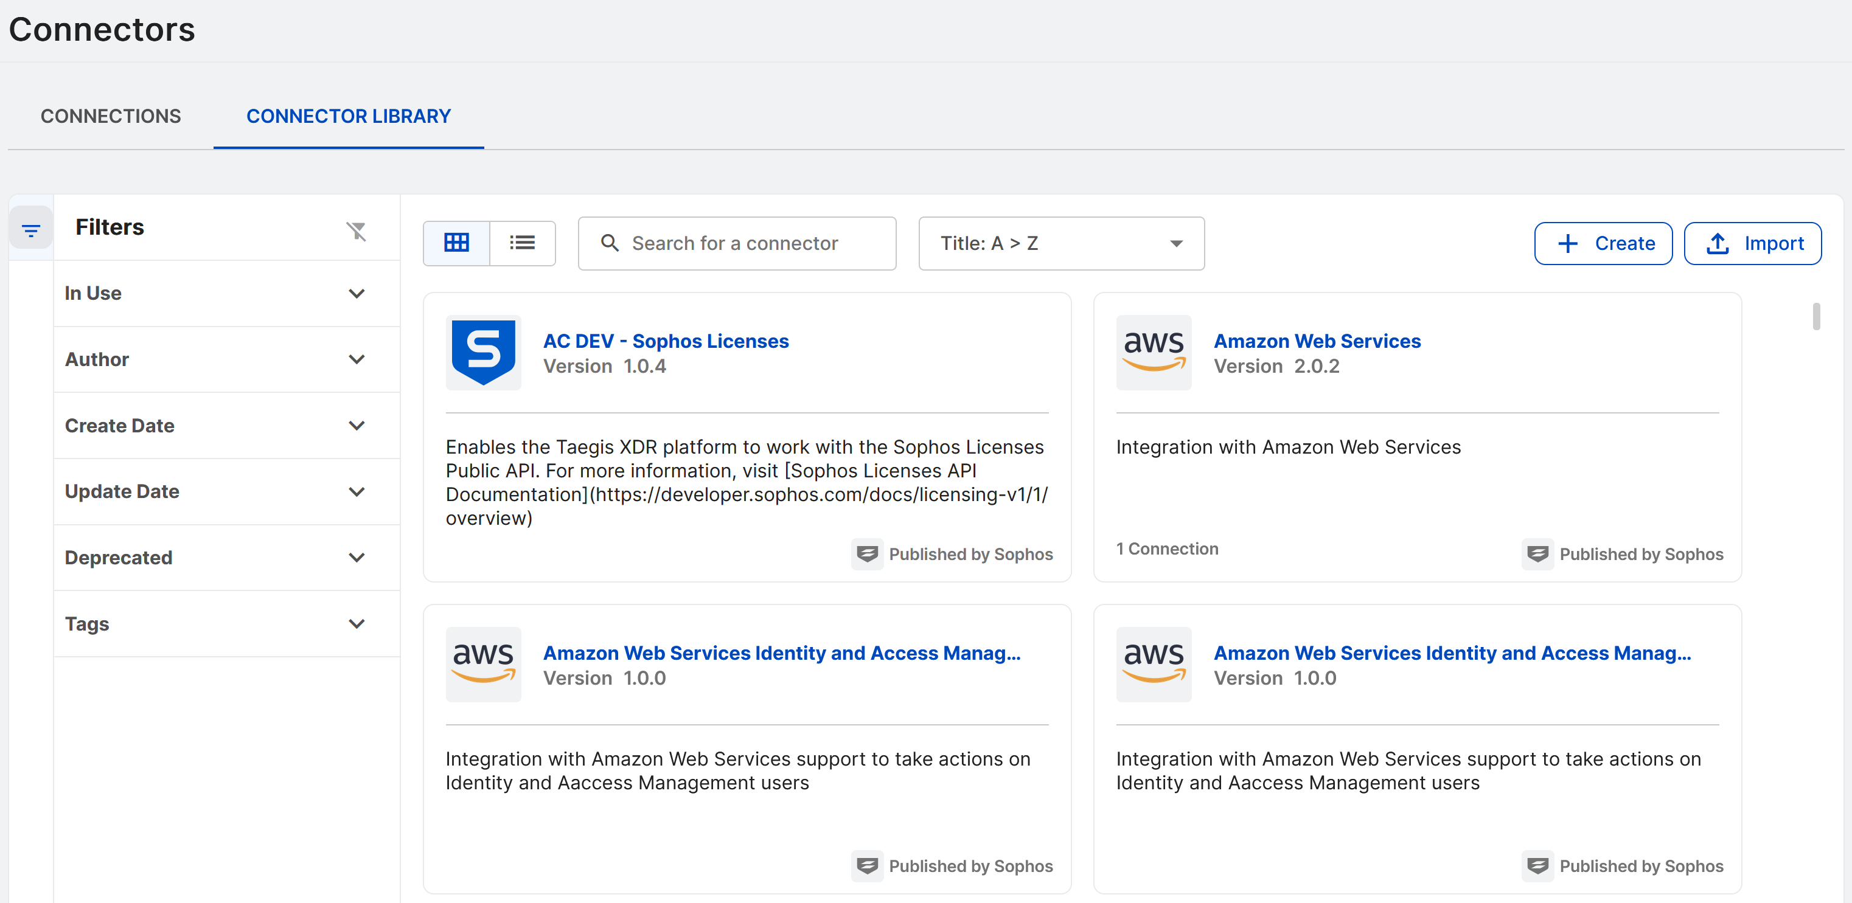Viewport: 1852px width, 903px height.
Task: Click Version 2.0.2 text
Action: [x=1276, y=365]
